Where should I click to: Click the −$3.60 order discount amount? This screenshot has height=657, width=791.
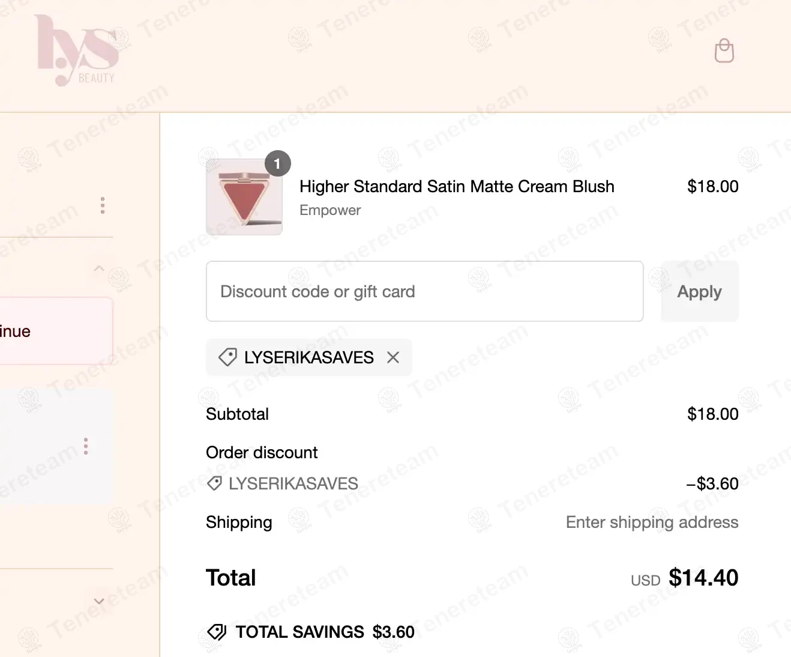(x=712, y=483)
